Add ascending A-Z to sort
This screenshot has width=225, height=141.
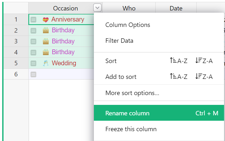tap(179, 77)
